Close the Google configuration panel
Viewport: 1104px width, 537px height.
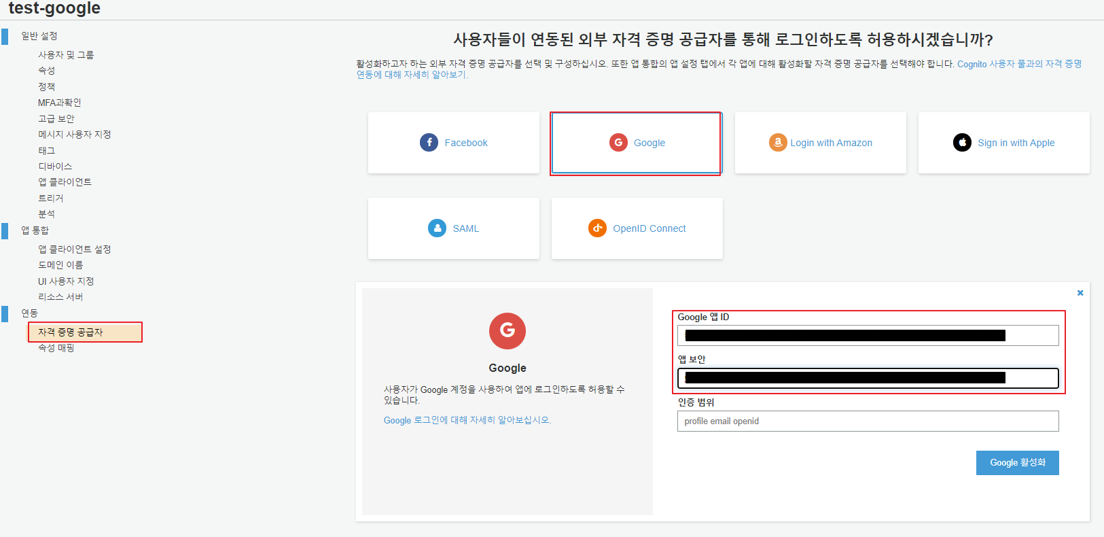1080,293
